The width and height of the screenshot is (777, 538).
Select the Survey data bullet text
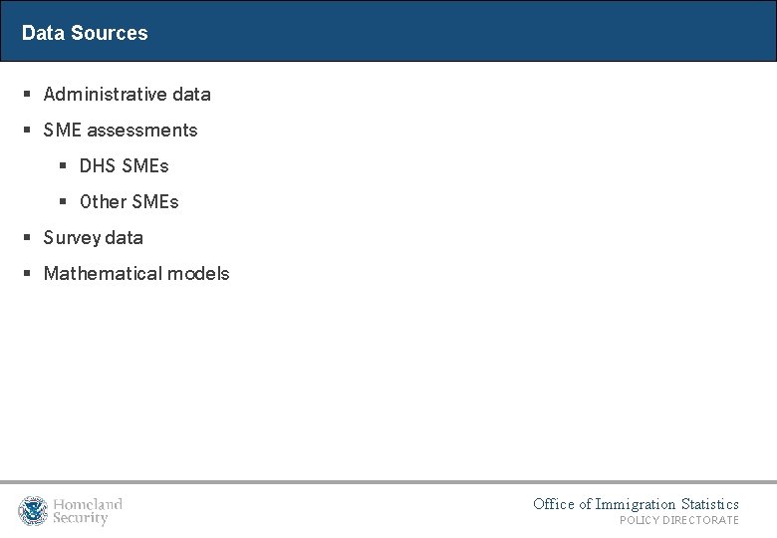tap(94, 238)
